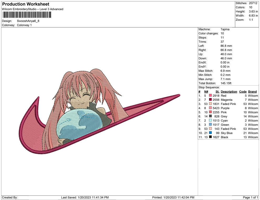Click the Page 1 of 1 indicator
The height and width of the screenshot is (200, 260).
(x=251, y=197)
